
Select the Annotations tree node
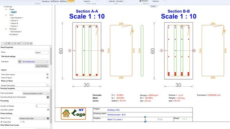pyautogui.click(x=14, y=34)
